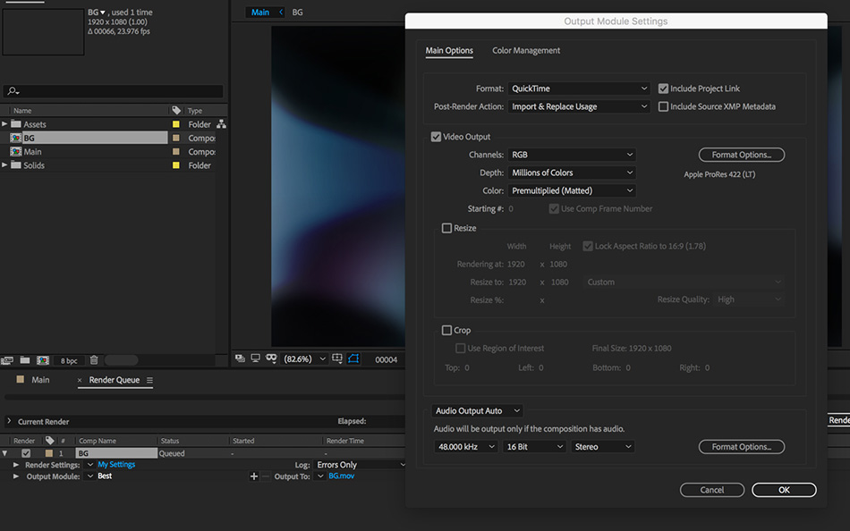Image resolution: width=850 pixels, height=531 pixels.
Task: Click the yellow label swatch for Solids
Action: click(176, 165)
